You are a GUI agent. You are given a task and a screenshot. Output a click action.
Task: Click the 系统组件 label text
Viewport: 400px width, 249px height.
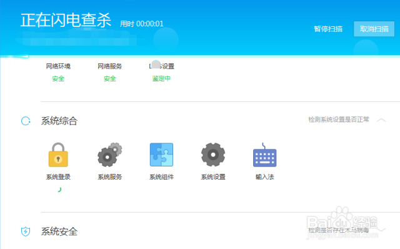click(161, 176)
